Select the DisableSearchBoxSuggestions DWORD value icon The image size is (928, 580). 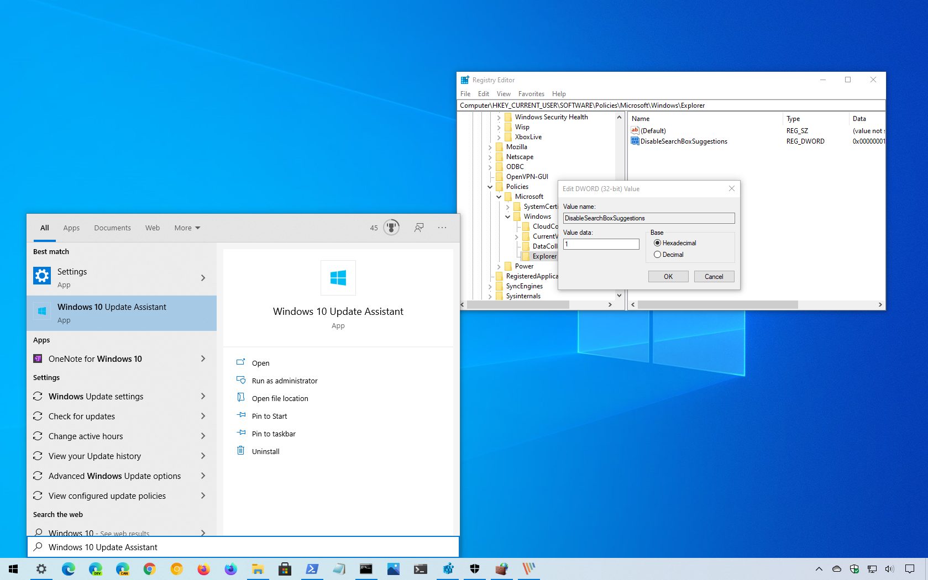(x=635, y=141)
